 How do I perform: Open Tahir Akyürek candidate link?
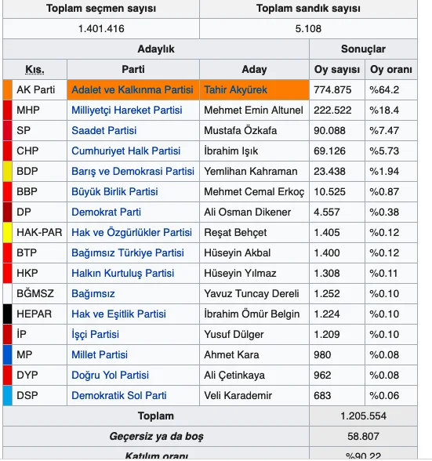pyautogui.click(x=235, y=89)
